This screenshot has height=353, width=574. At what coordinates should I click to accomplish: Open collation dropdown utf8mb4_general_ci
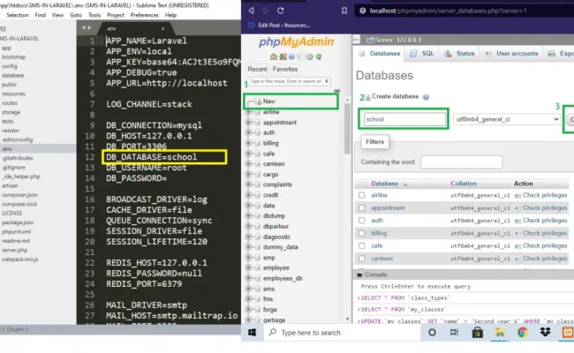click(x=507, y=119)
